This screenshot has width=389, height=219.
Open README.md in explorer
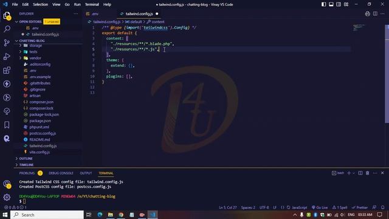[40, 139]
